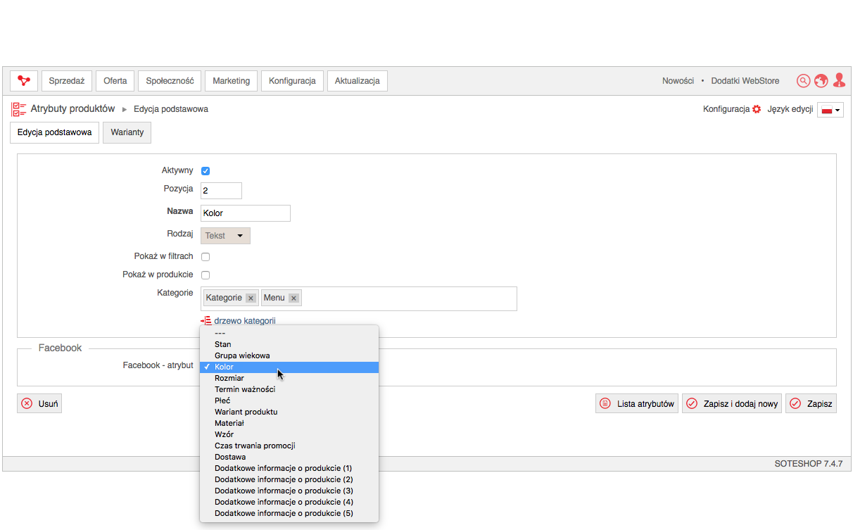The width and height of the screenshot is (853, 530).
Task: Click the Zapisz save button
Action: point(811,404)
